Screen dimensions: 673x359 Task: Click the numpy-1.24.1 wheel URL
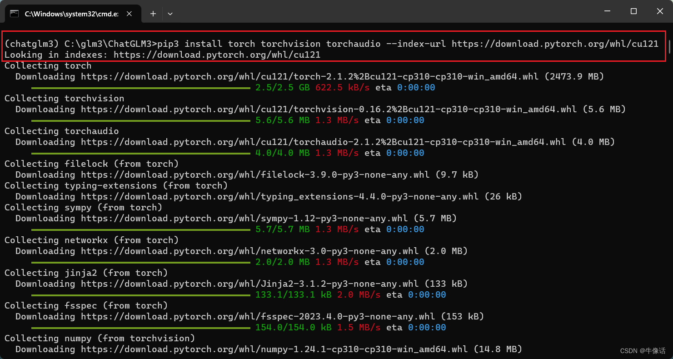274,349
